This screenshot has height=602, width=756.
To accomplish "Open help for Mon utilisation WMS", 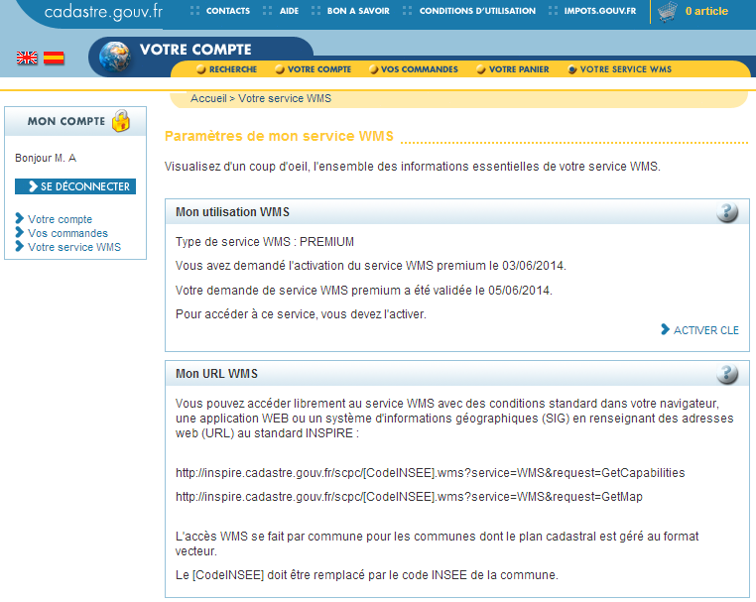I will click(x=727, y=212).
